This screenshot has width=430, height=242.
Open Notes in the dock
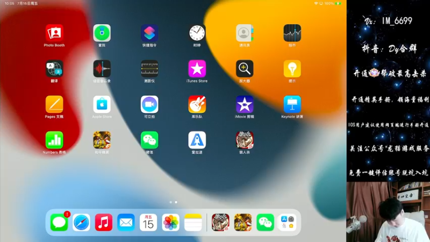pyautogui.click(x=193, y=222)
